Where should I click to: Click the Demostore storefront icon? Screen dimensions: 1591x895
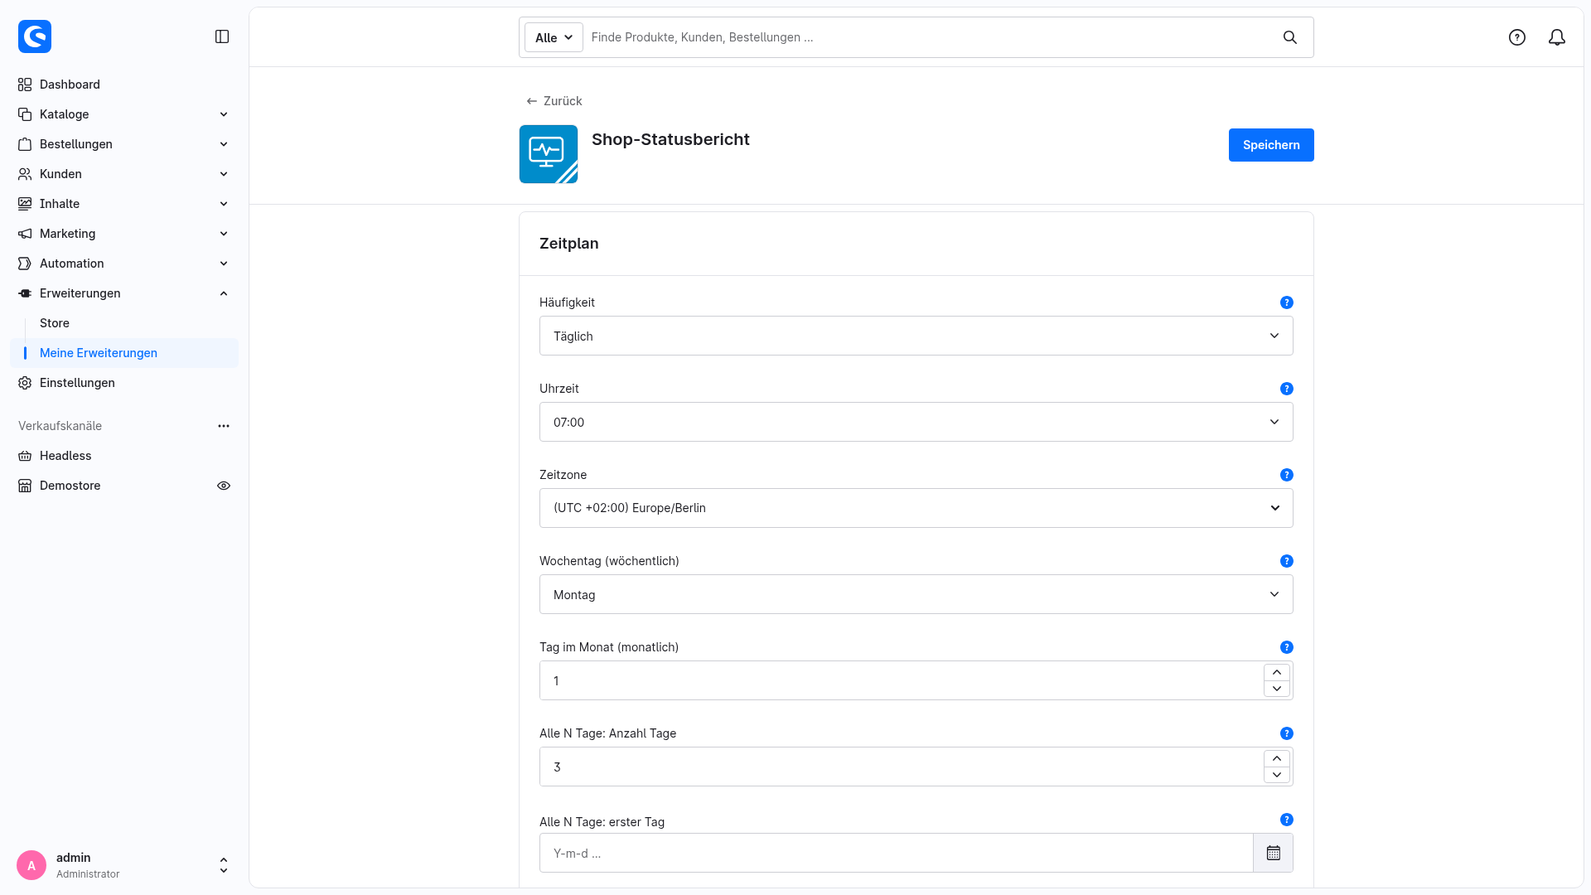click(25, 486)
